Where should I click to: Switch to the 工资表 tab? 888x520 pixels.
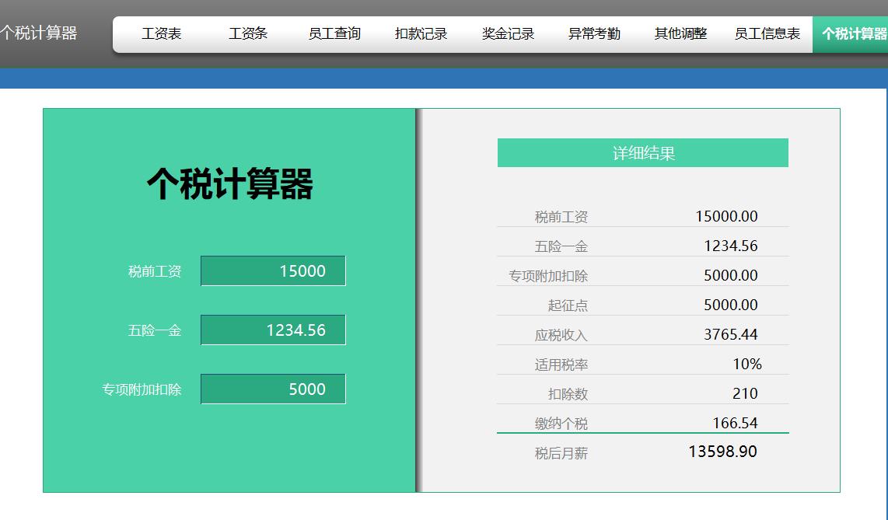click(x=161, y=33)
